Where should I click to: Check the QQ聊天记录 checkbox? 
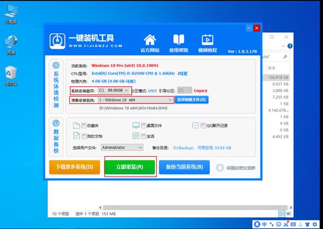[203, 125]
